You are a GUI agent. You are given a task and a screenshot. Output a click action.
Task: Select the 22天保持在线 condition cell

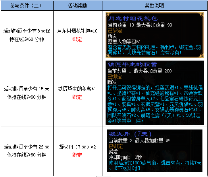(x=27, y=151)
